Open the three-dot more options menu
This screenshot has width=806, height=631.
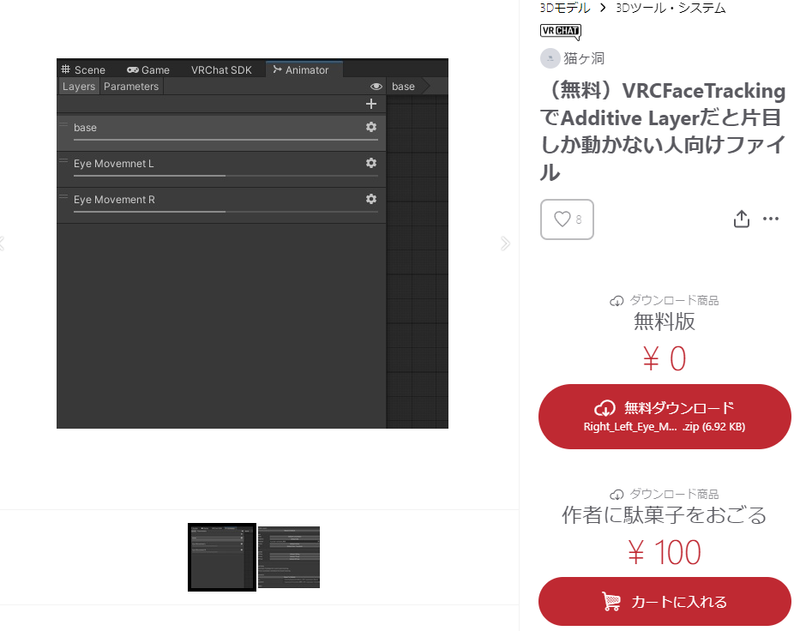pyautogui.click(x=771, y=219)
